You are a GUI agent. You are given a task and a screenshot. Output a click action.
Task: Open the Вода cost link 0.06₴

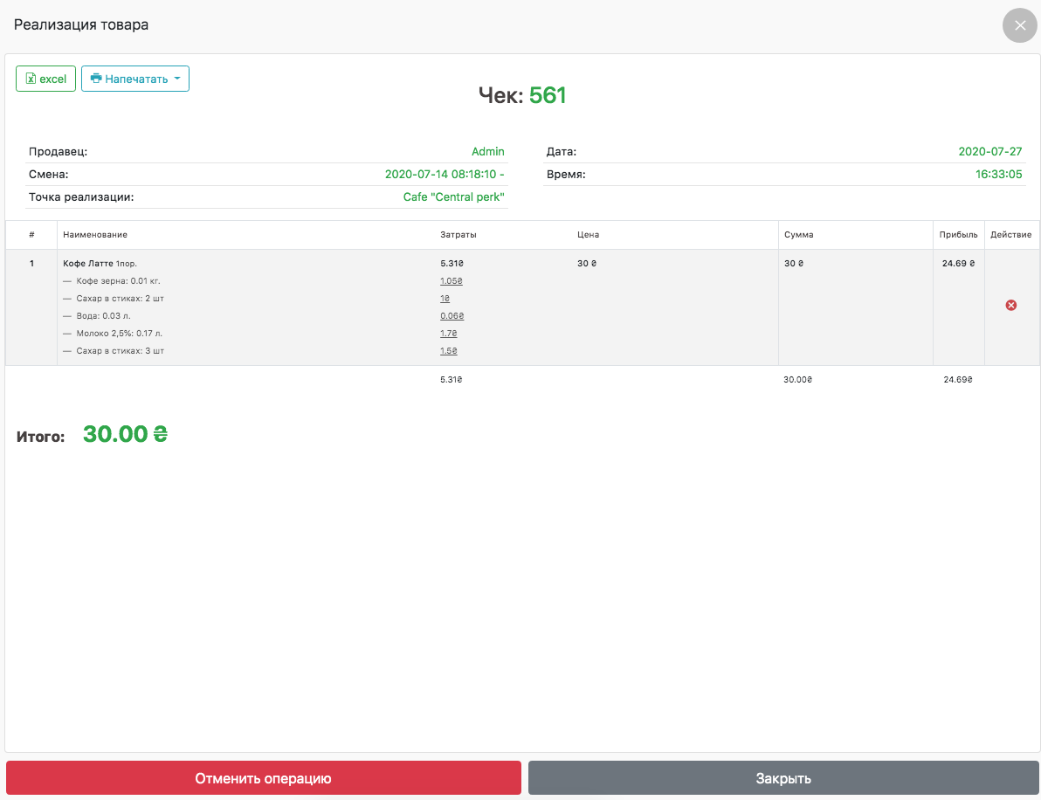tap(452, 316)
